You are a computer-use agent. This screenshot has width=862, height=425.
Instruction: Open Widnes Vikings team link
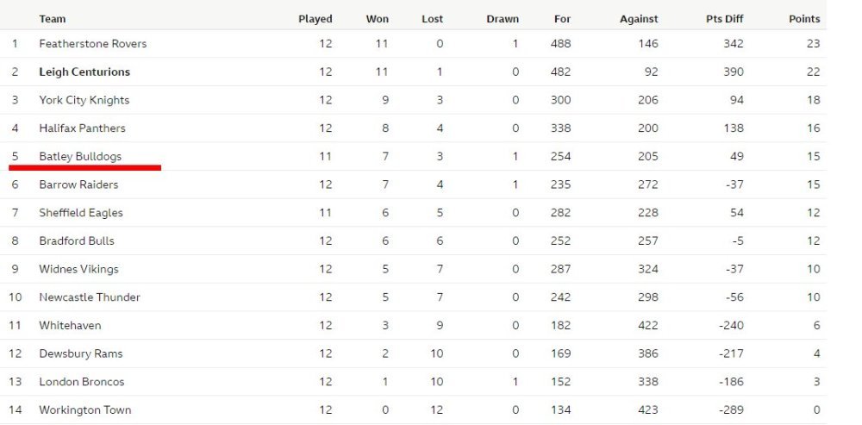tap(78, 269)
